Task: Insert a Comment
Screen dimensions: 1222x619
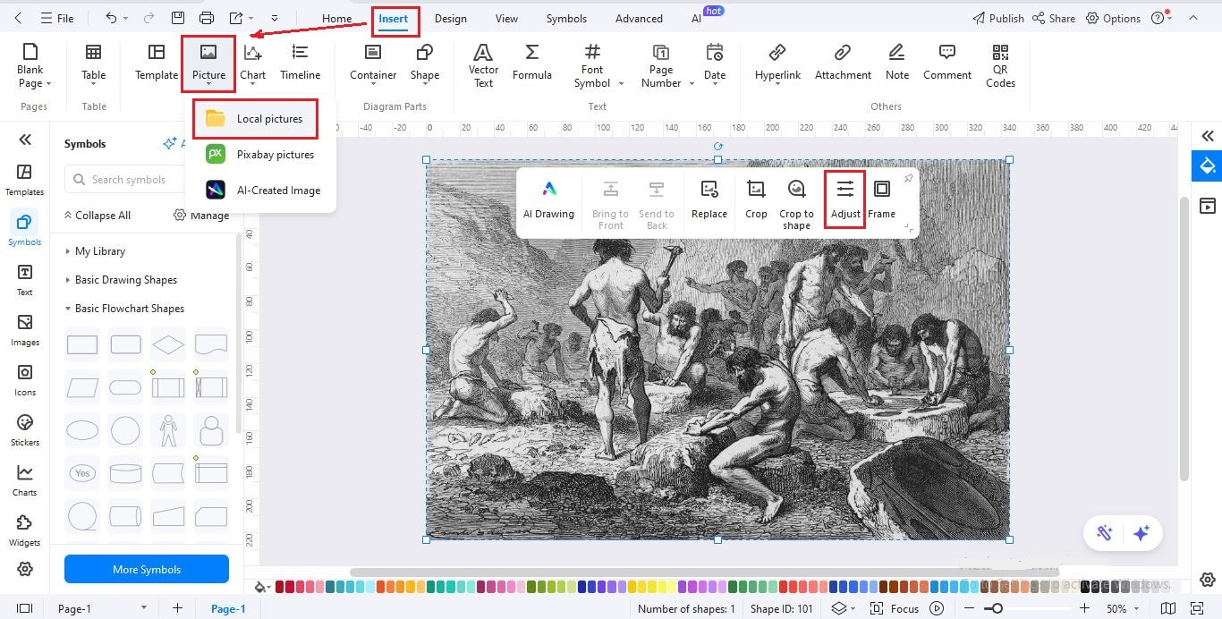Action: click(947, 63)
